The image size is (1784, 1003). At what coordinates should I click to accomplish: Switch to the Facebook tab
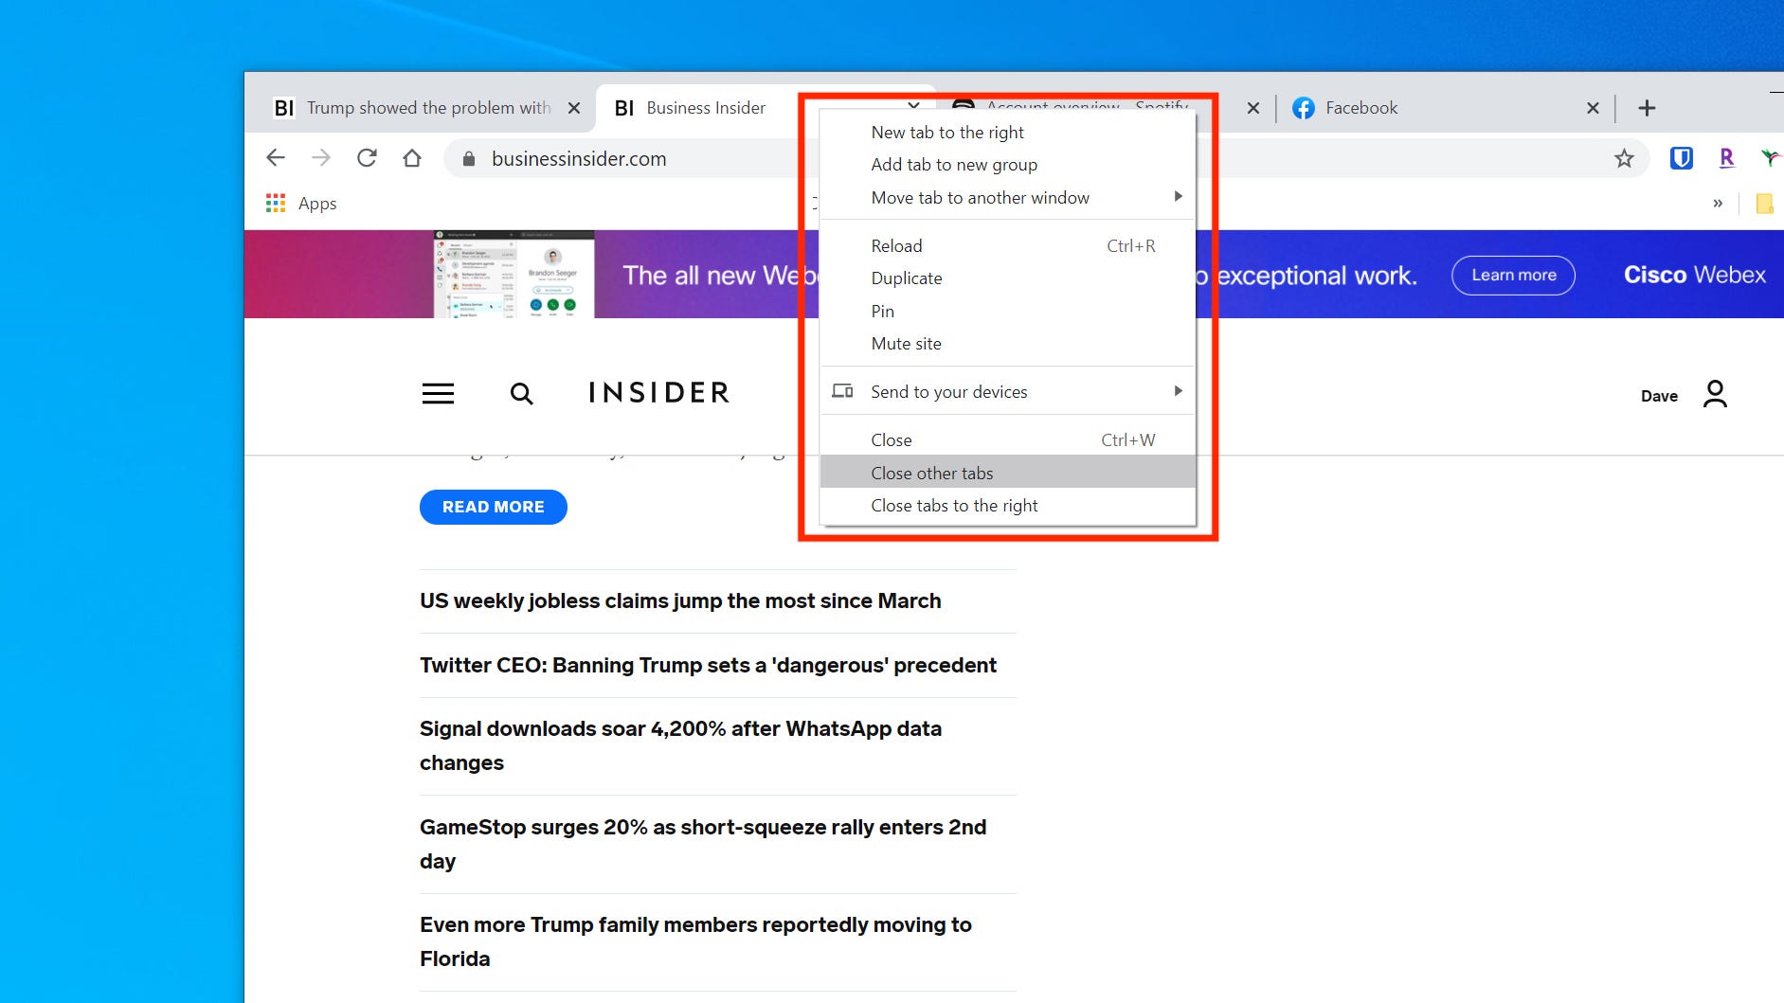1444,108
